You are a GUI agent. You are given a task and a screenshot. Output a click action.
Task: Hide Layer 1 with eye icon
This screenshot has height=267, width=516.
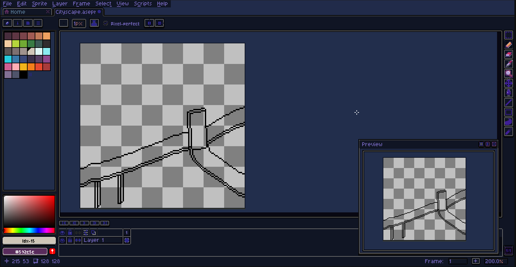(x=62, y=240)
